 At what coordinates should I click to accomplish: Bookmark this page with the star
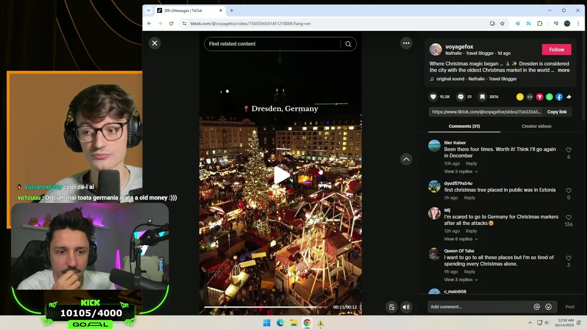502,23
